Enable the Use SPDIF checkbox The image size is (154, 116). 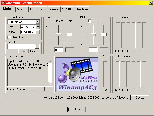[9, 37]
